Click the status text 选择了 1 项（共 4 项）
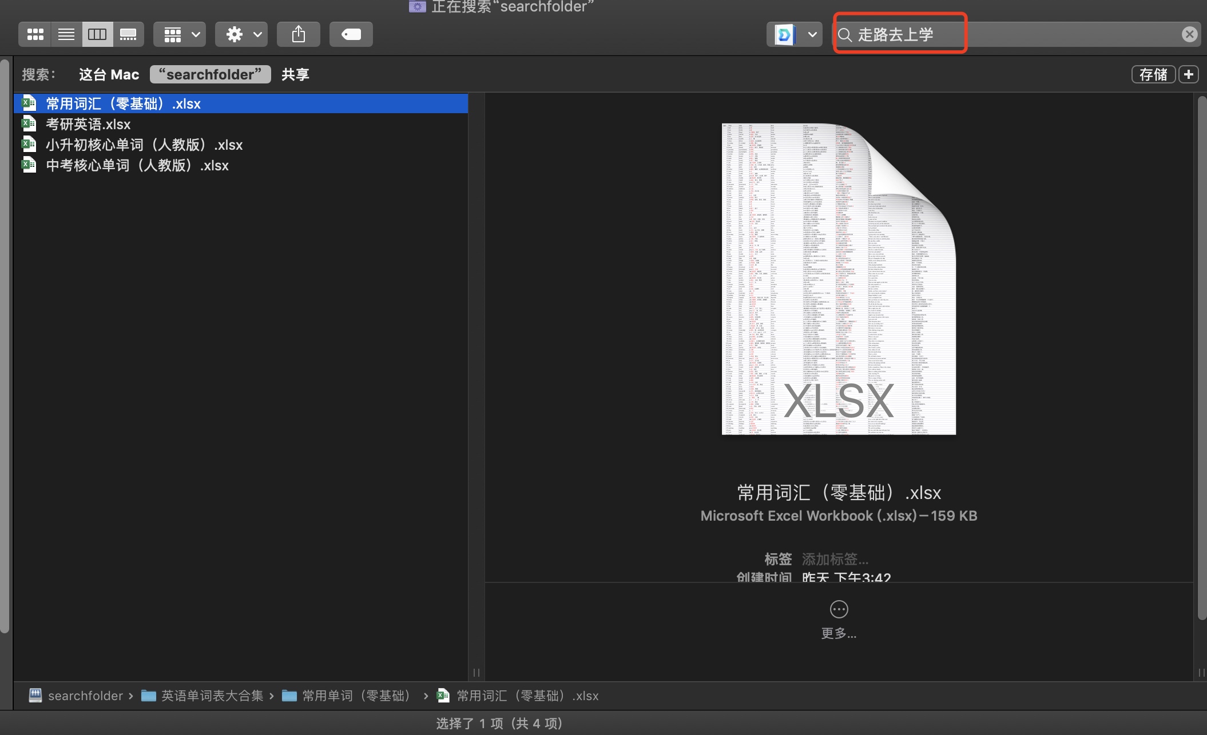This screenshot has width=1207, height=735. (499, 724)
